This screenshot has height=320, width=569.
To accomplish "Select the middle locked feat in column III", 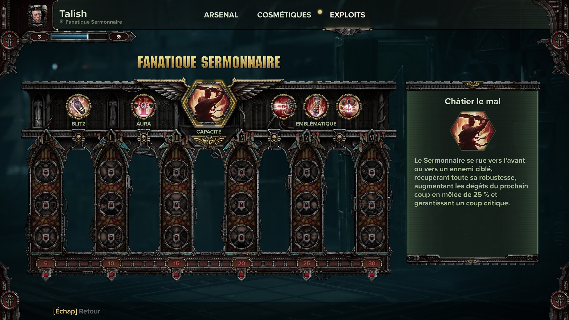I will coord(176,205).
